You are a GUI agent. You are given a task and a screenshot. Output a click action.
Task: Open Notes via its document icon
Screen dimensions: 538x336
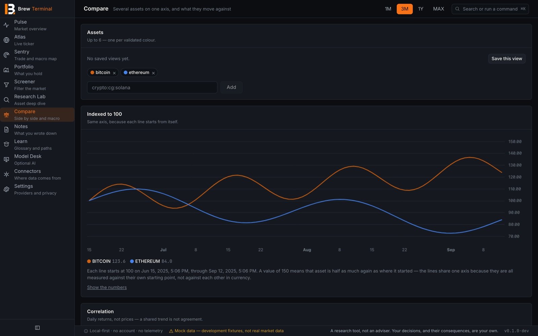6,130
